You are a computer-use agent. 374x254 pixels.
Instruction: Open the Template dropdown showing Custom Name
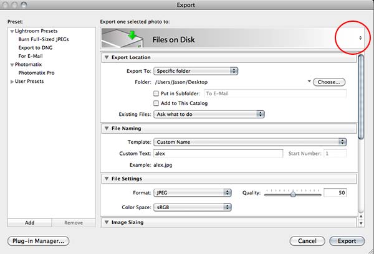click(250, 142)
